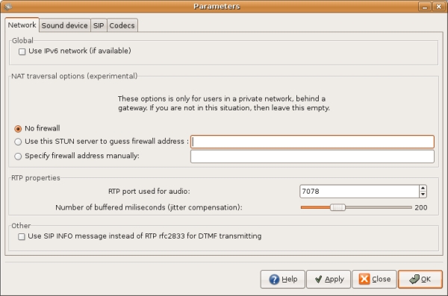Viewport: 448px width, 296px height.
Task: Minimize the Parameters window
Action: [x=425, y=6]
